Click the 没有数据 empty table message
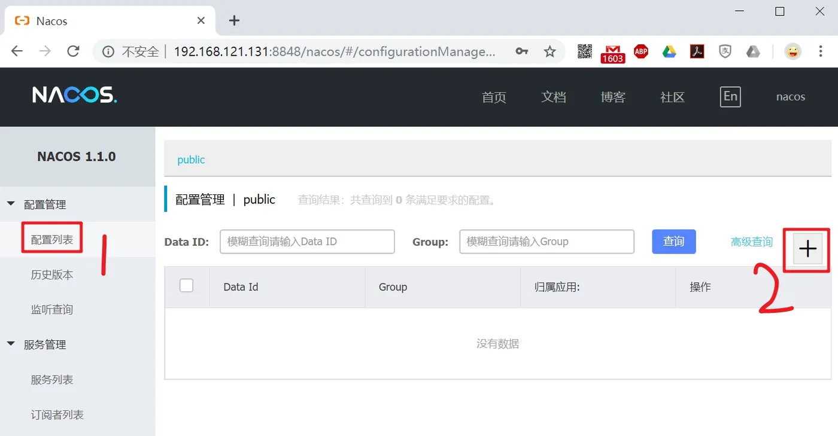This screenshot has width=838, height=436. tap(497, 343)
